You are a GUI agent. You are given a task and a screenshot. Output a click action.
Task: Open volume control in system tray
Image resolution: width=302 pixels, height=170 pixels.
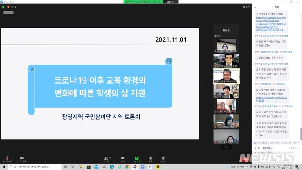(x=270, y=167)
